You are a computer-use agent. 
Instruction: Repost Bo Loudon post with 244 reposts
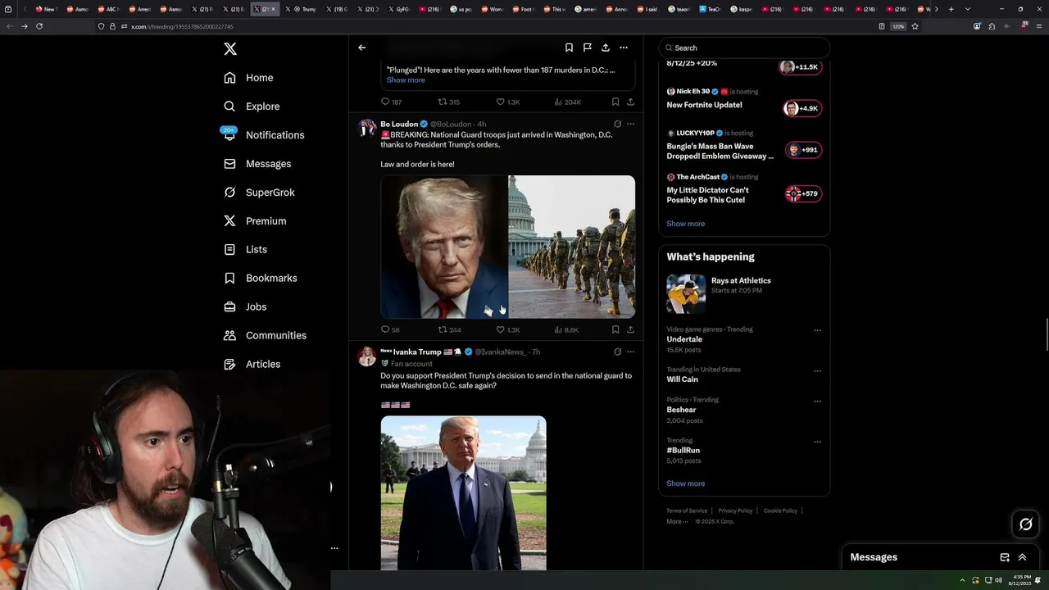(x=443, y=329)
